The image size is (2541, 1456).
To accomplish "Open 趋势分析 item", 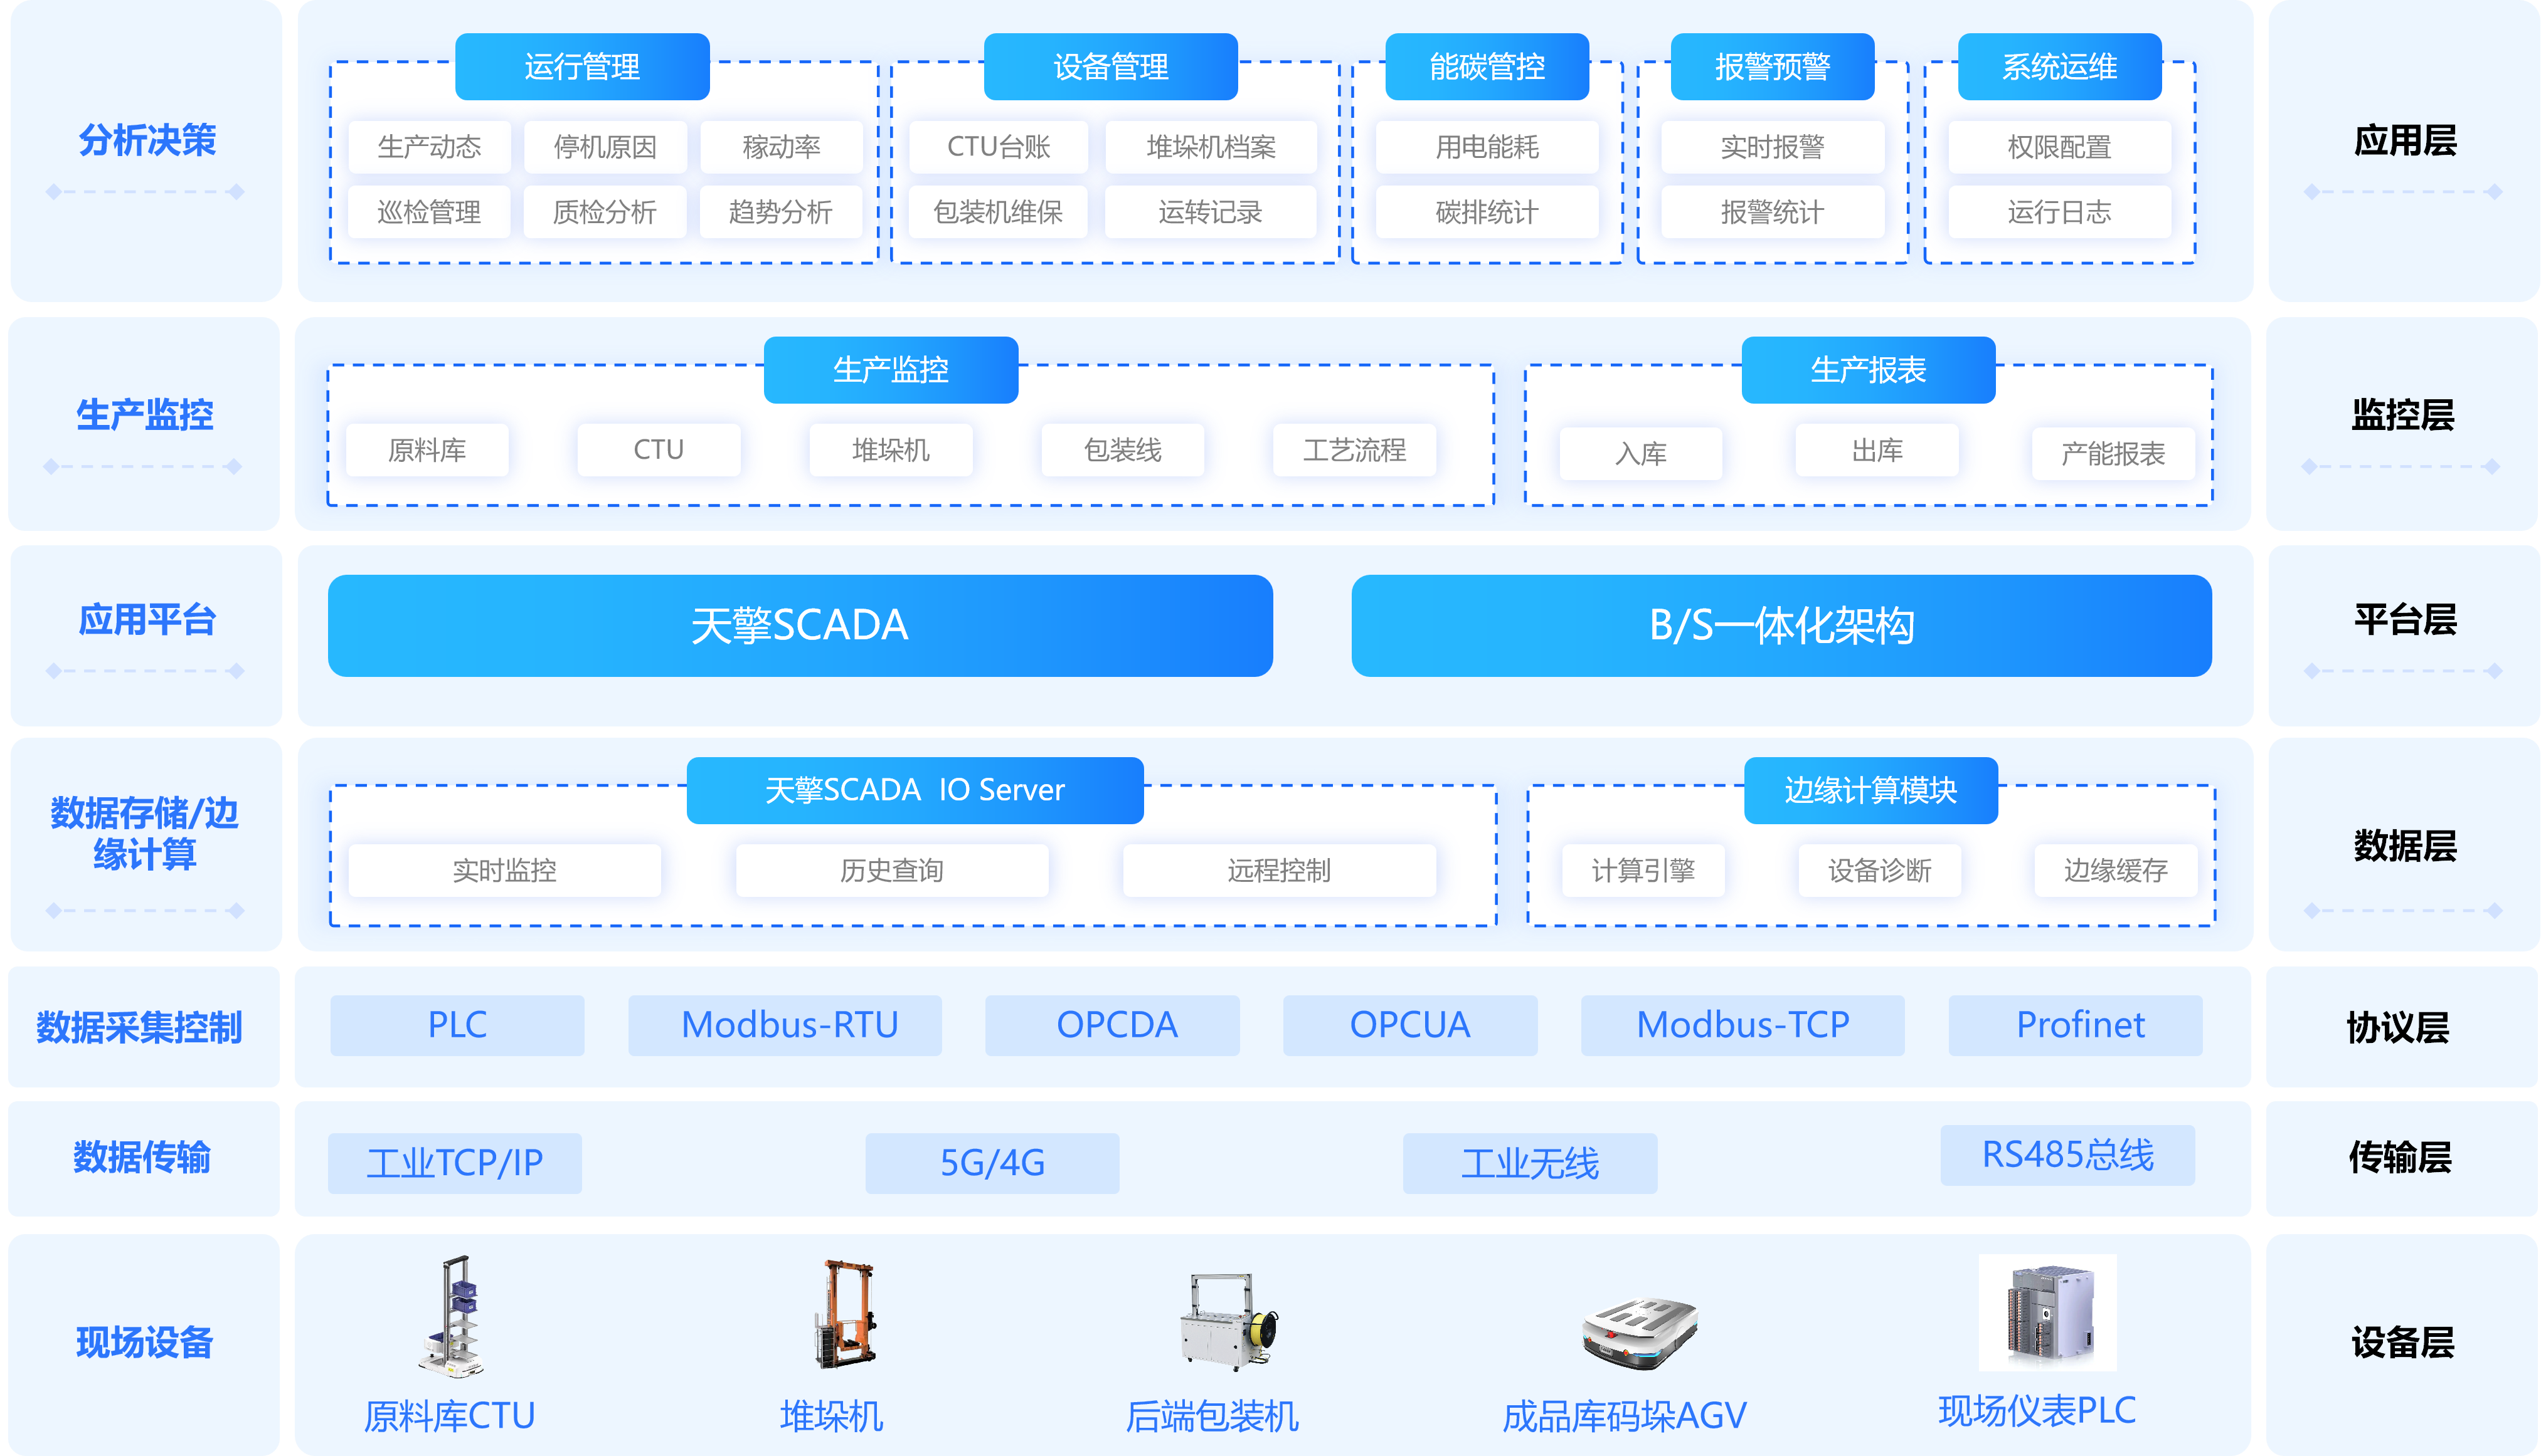I will click(782, 212).
